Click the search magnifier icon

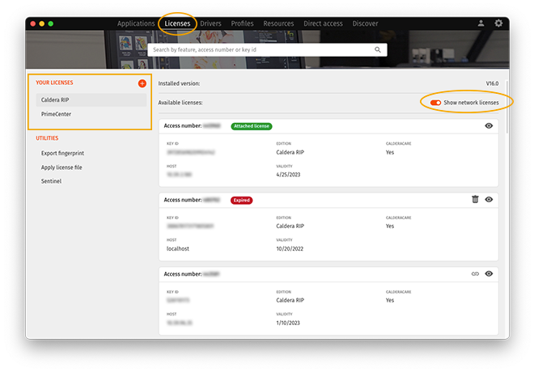click(378, 49)
